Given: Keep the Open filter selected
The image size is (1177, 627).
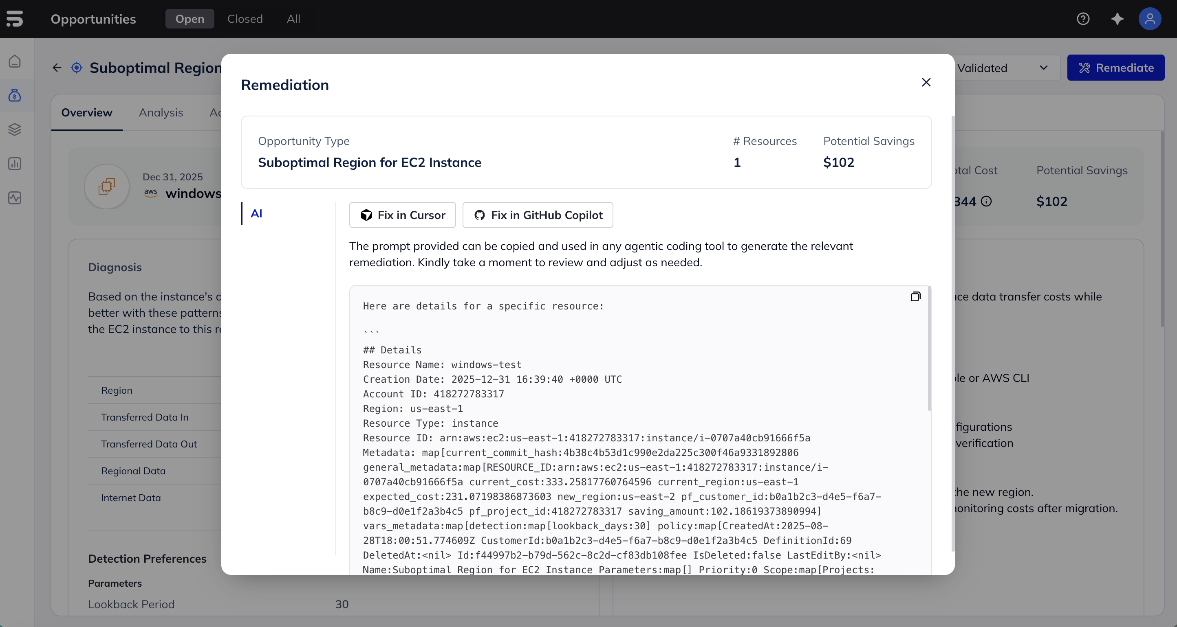Looking at the screenshot, I should point(189,19).
